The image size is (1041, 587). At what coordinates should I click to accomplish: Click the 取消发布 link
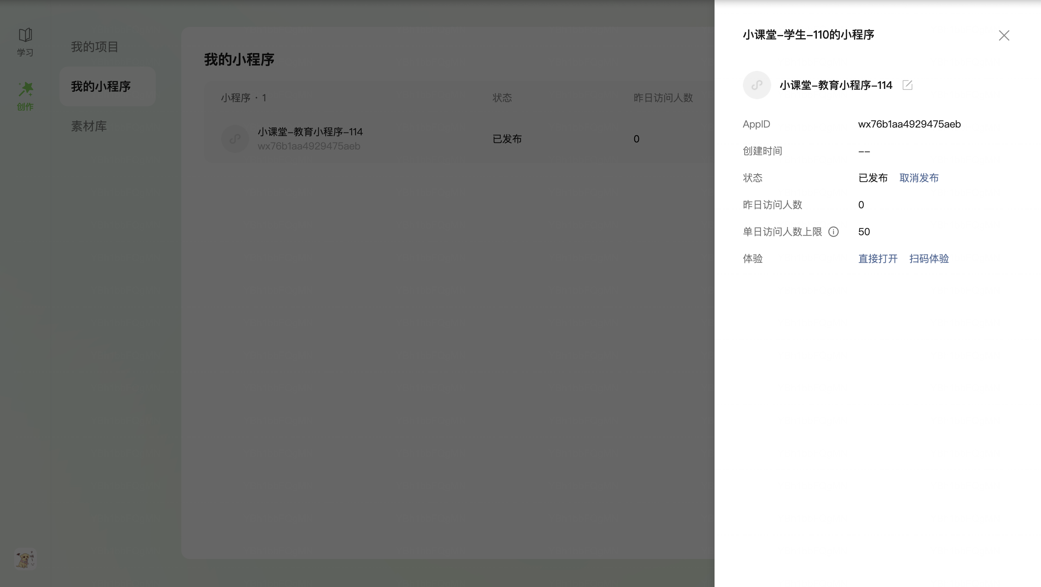click(918, 178)
